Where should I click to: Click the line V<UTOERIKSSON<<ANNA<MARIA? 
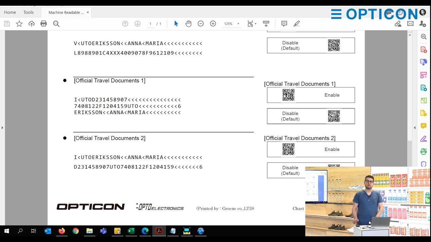(138, 43)
